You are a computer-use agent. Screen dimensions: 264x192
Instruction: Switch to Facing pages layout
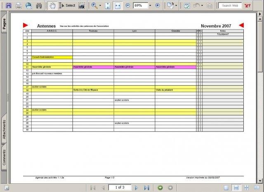257,187
